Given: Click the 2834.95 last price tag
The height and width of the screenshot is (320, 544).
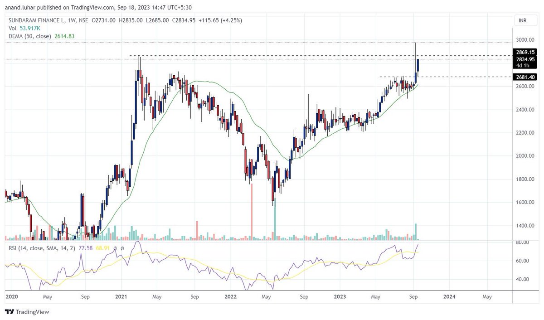Looking at the screenshot, I should pos(525,59).
